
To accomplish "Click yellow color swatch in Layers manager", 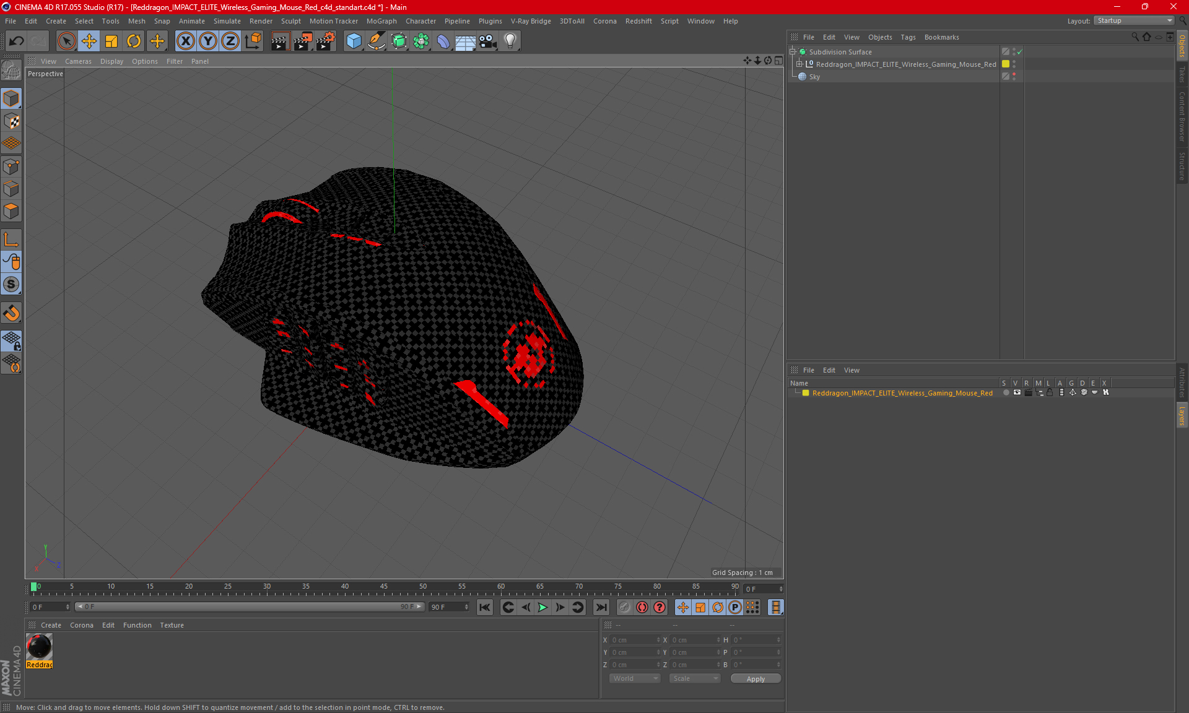I will 806,393.
